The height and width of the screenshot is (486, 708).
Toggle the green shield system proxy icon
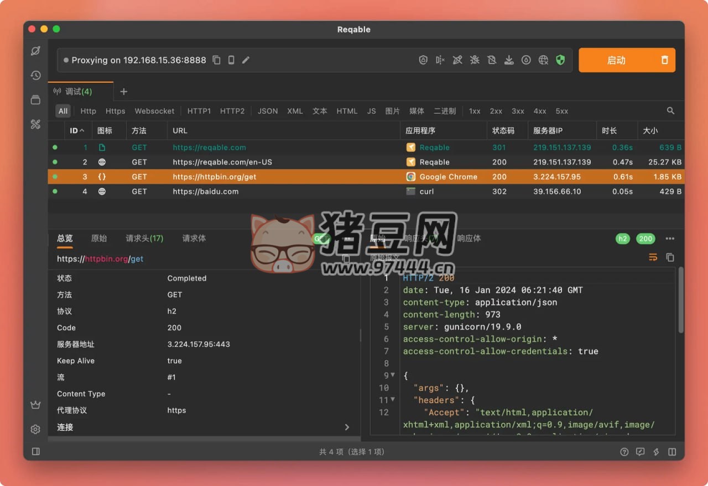[560, 60]
